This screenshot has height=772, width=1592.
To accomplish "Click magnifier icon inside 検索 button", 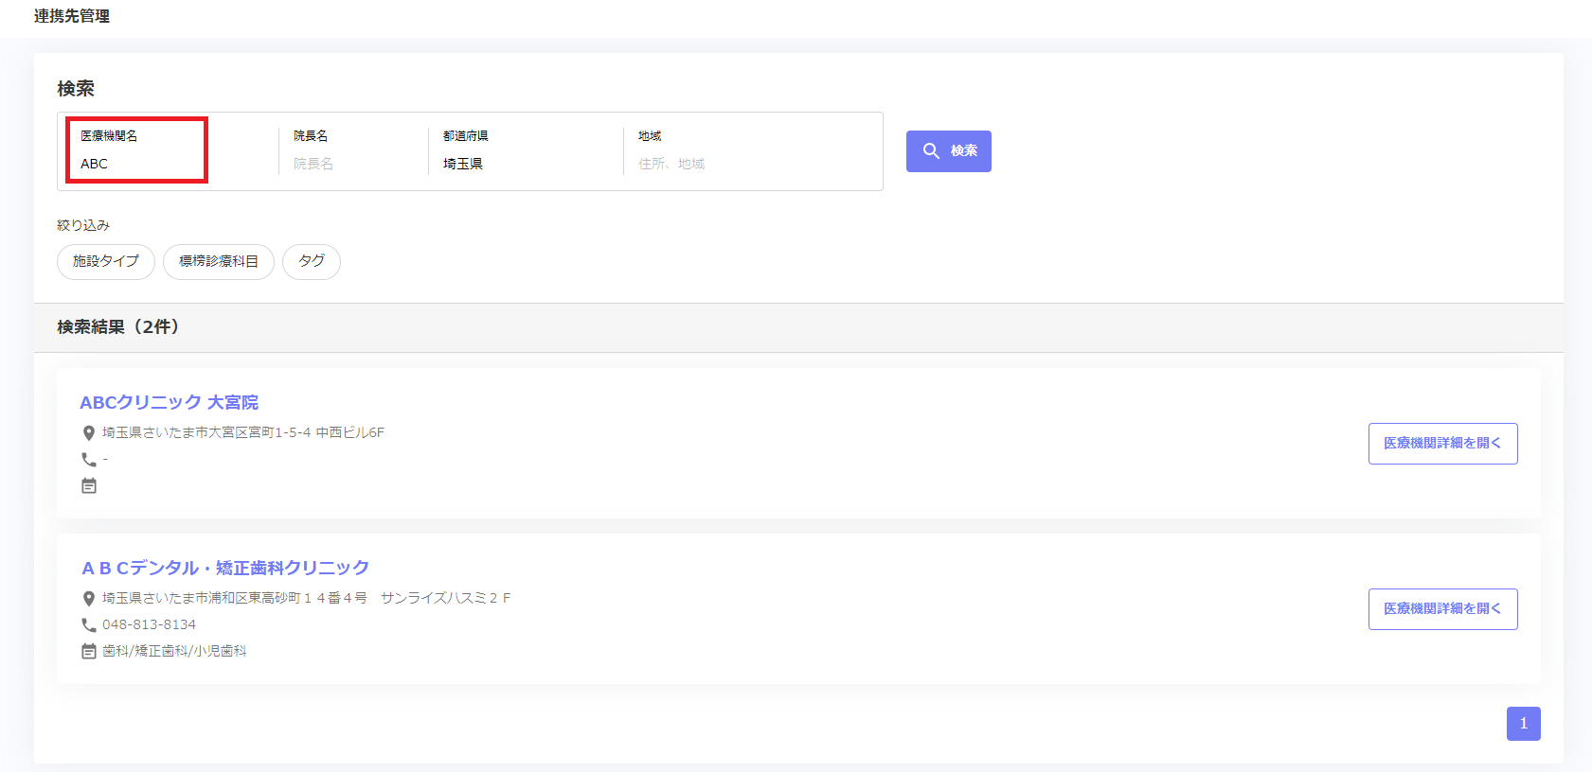I will (931, 151).
